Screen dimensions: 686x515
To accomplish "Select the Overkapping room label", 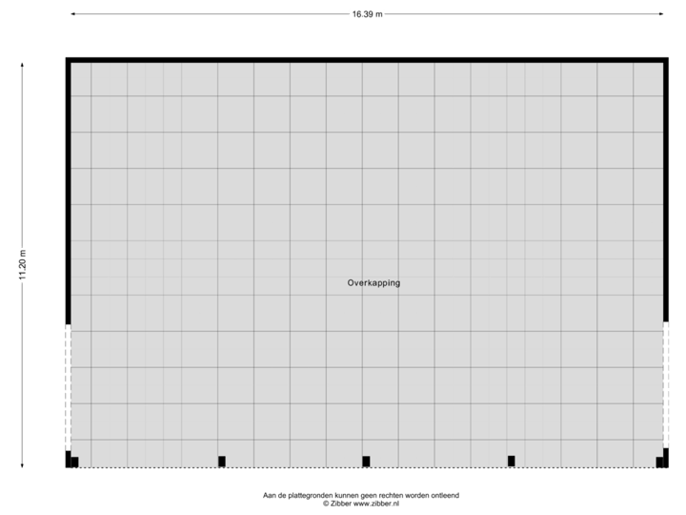I will pos(373,283).
